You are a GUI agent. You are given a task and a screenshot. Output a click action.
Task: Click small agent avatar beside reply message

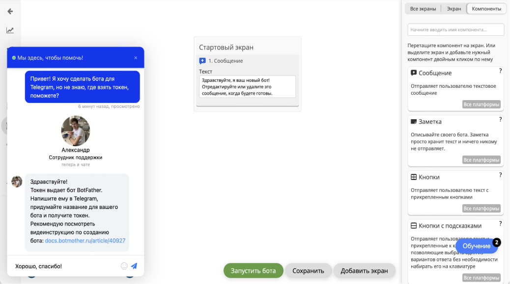point(17,181)
